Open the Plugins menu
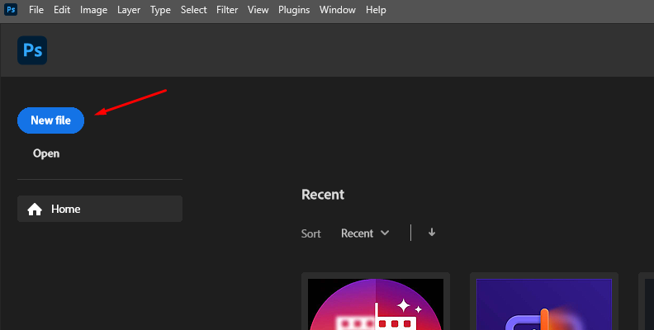Screen dimensions: 654x330 pos(294,10)
